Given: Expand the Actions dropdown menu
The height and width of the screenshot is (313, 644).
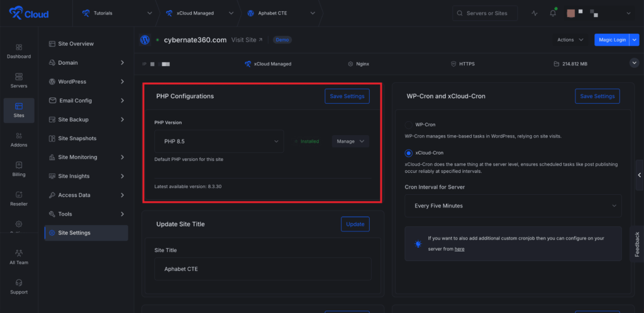Looking at the screenshot, I should coord(570,40).
